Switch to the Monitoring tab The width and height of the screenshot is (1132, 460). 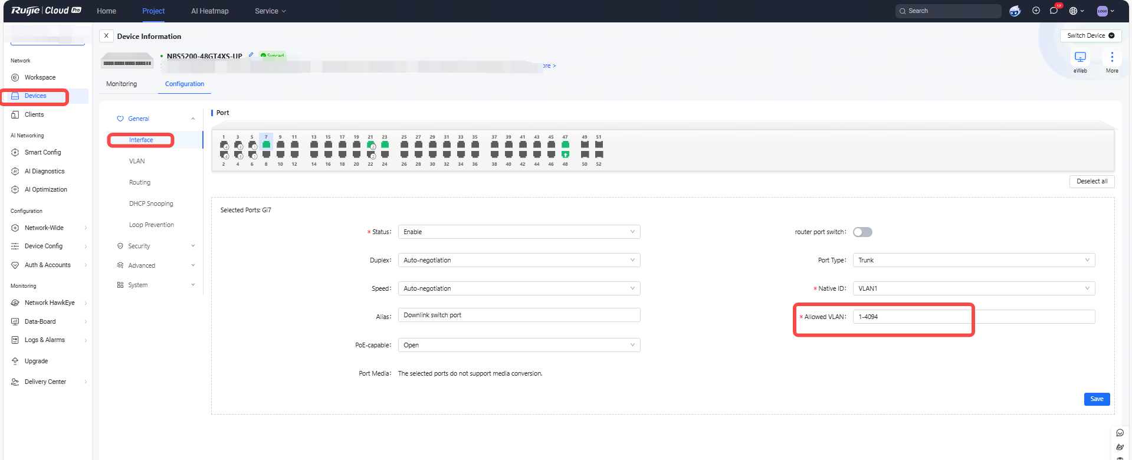coord(122,84)
